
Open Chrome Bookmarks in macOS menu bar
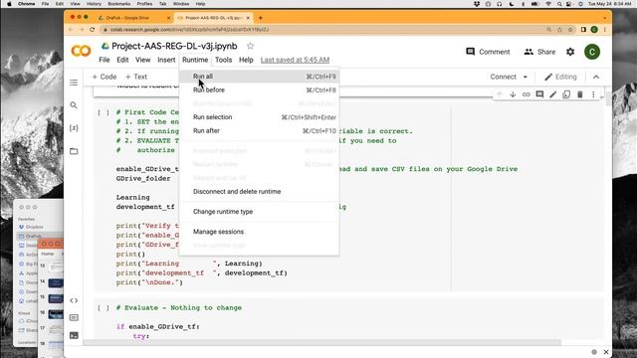click(119, 4)
